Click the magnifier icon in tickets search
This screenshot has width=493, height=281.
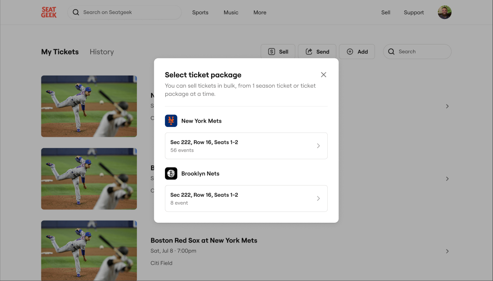391,51
